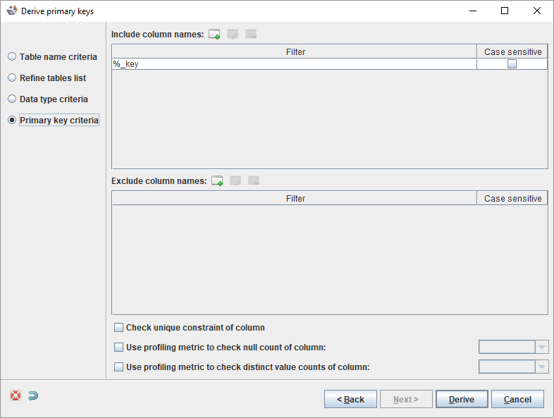Select the %_key filter cell

[x=294, y=64]
